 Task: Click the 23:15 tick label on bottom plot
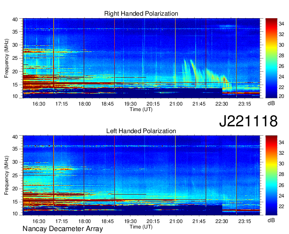(x=244, y=221)
